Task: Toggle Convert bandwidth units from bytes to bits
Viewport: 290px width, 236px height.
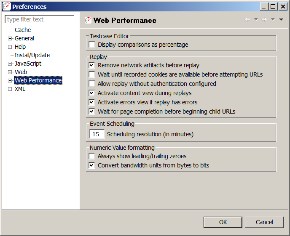Action: tap(92, 165)
